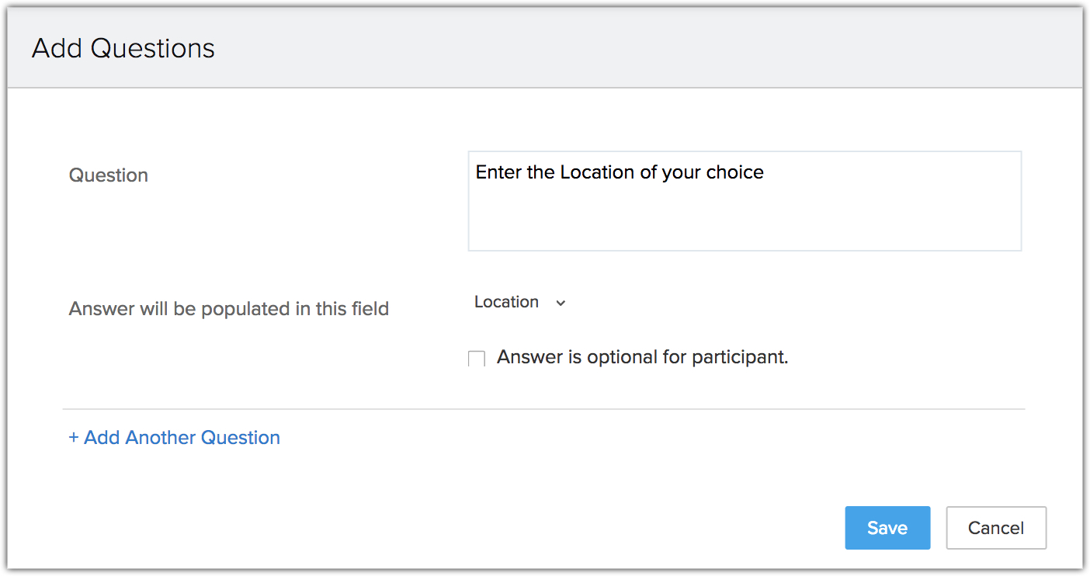
Task: Click the word 'Location' in the dropdown
Action: 506,302
